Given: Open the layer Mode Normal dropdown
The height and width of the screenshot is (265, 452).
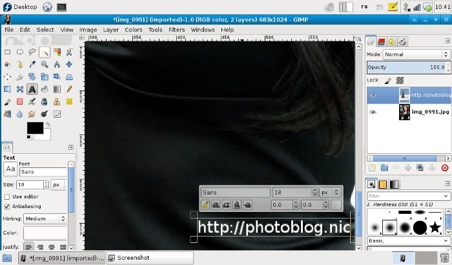Looking at the screenshot, I should [x=416, y=54].
